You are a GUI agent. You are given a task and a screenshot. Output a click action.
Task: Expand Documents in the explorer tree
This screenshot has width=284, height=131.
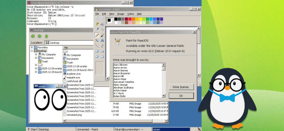pyautogui.click(x=36, y=58)
